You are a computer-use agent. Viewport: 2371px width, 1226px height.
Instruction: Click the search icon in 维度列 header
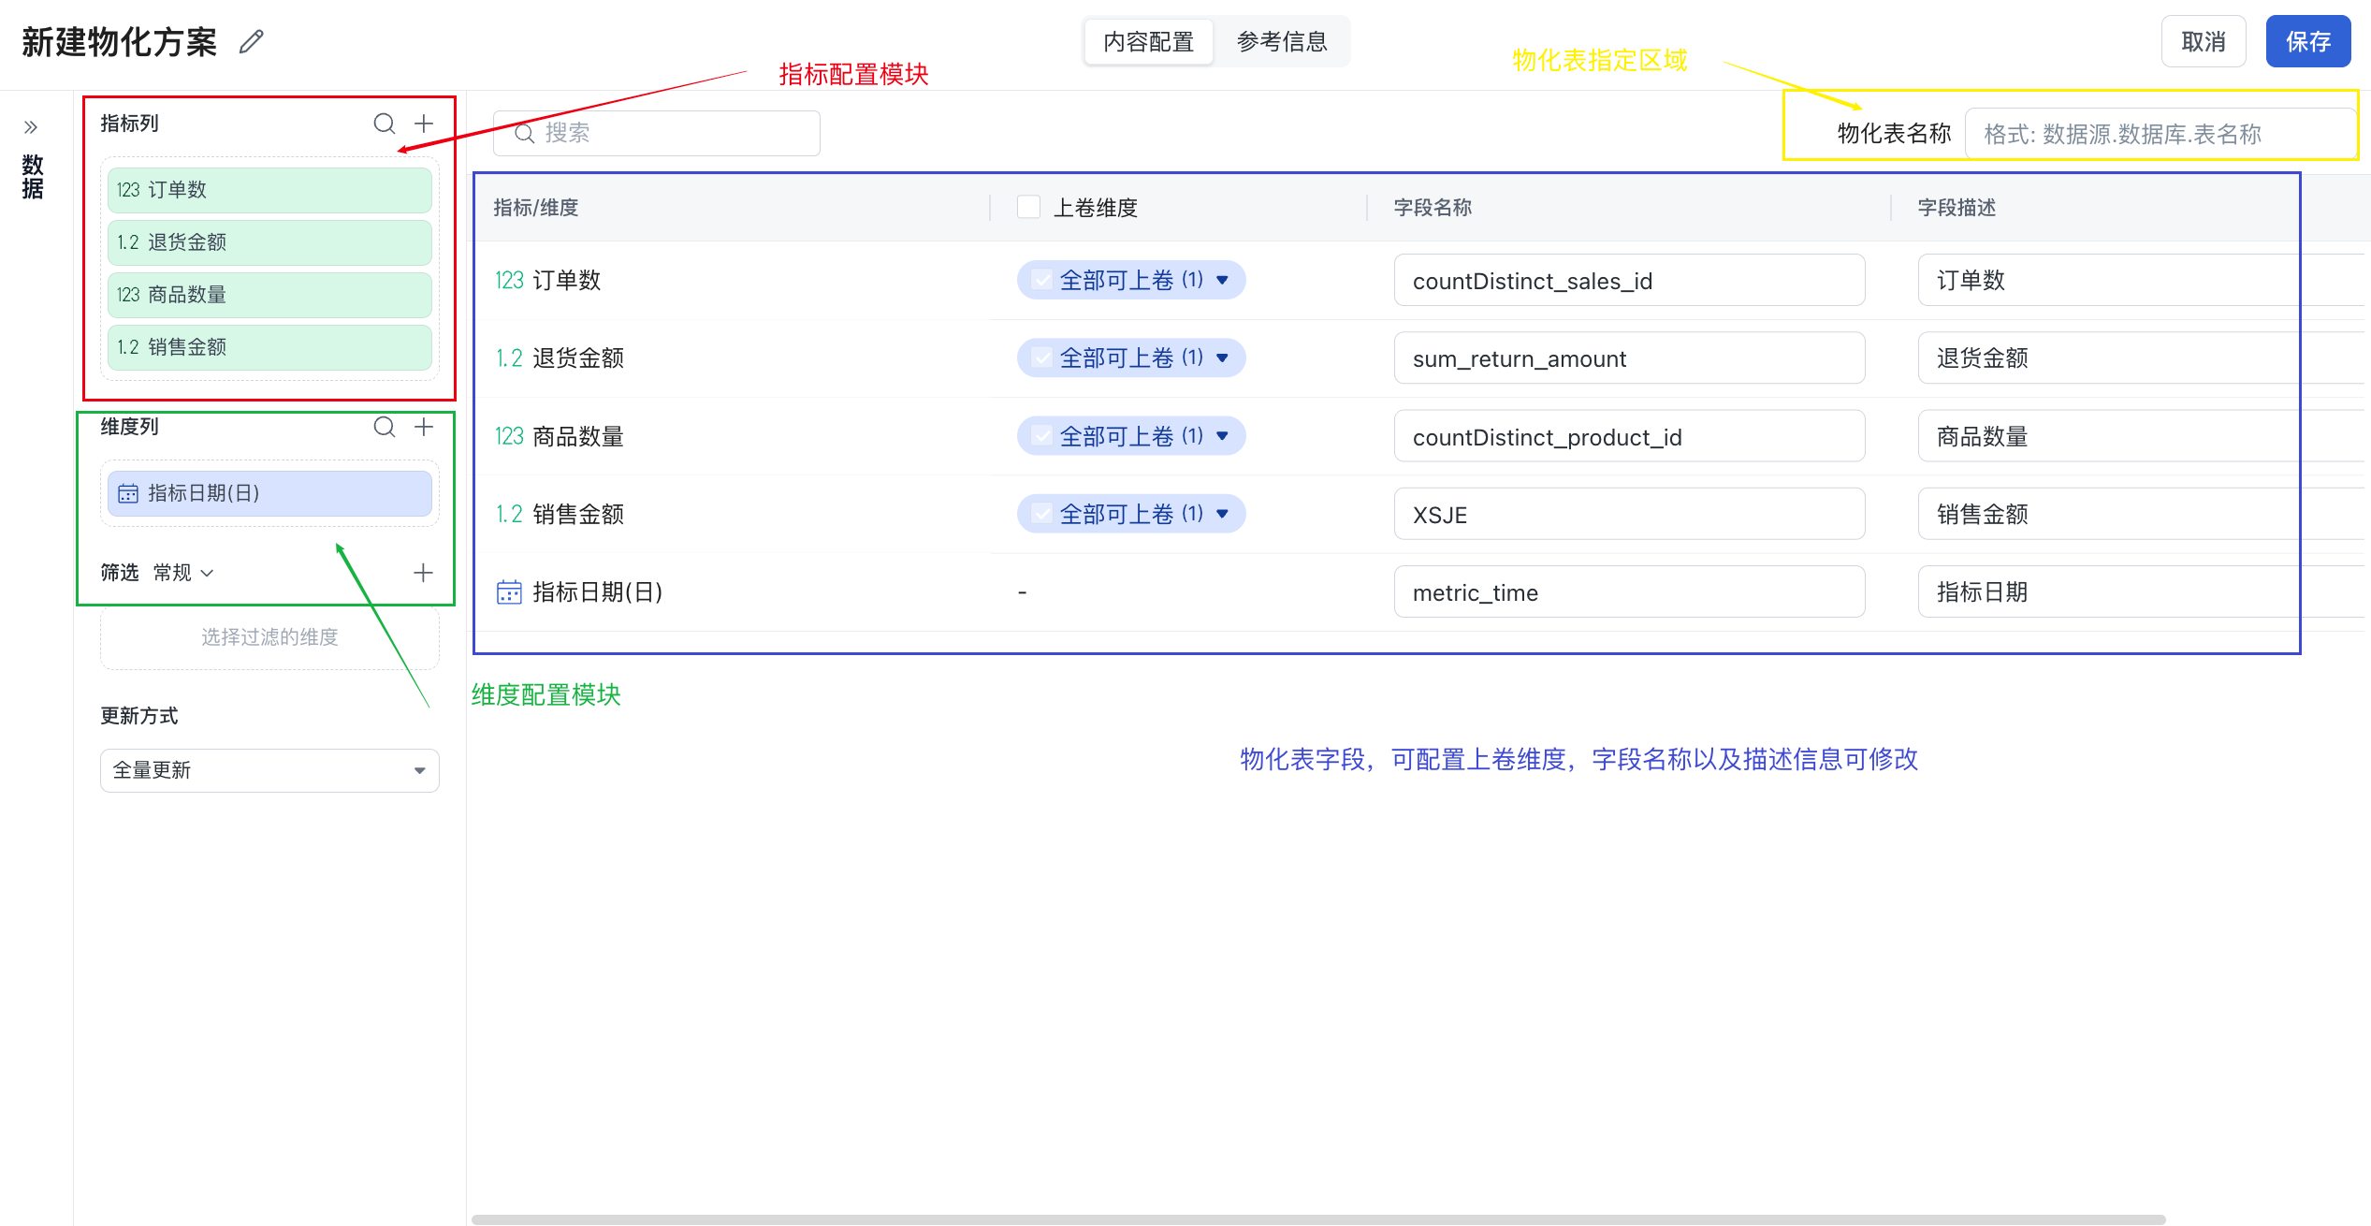[x=384, y=427]
